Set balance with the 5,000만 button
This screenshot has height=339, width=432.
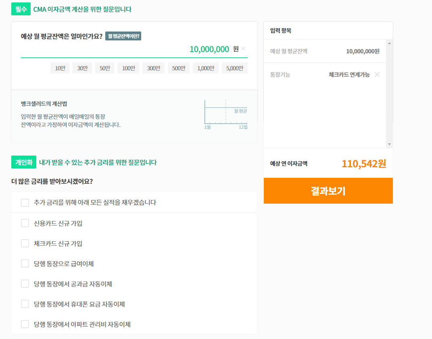235,68
